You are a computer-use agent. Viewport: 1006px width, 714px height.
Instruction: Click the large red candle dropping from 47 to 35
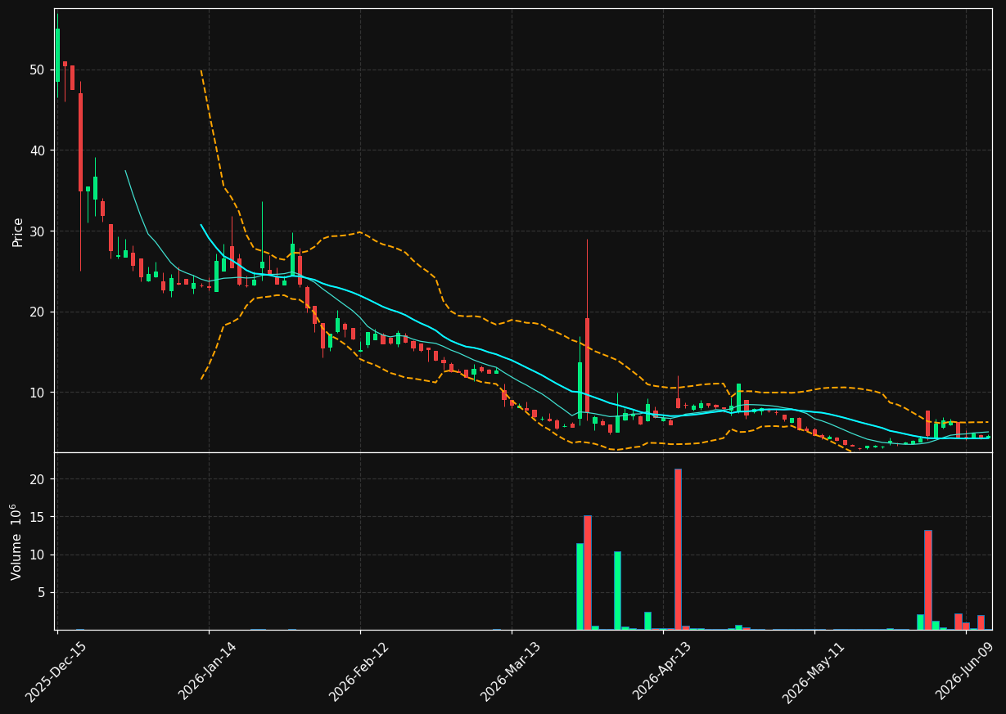pos(80,142)
